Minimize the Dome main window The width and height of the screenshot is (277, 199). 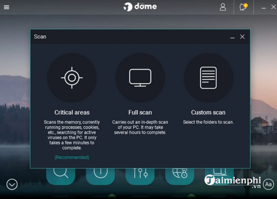[263, 8]
